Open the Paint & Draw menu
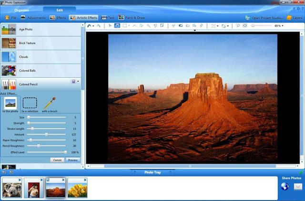This screenshot has height=201, width=305. 132,18
